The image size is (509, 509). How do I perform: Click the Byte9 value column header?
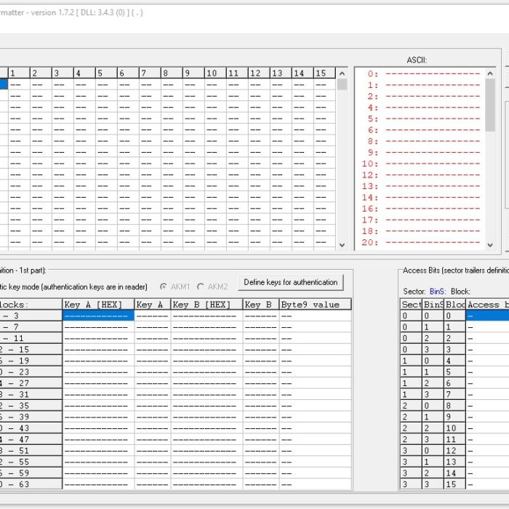(x=315, y=305)
